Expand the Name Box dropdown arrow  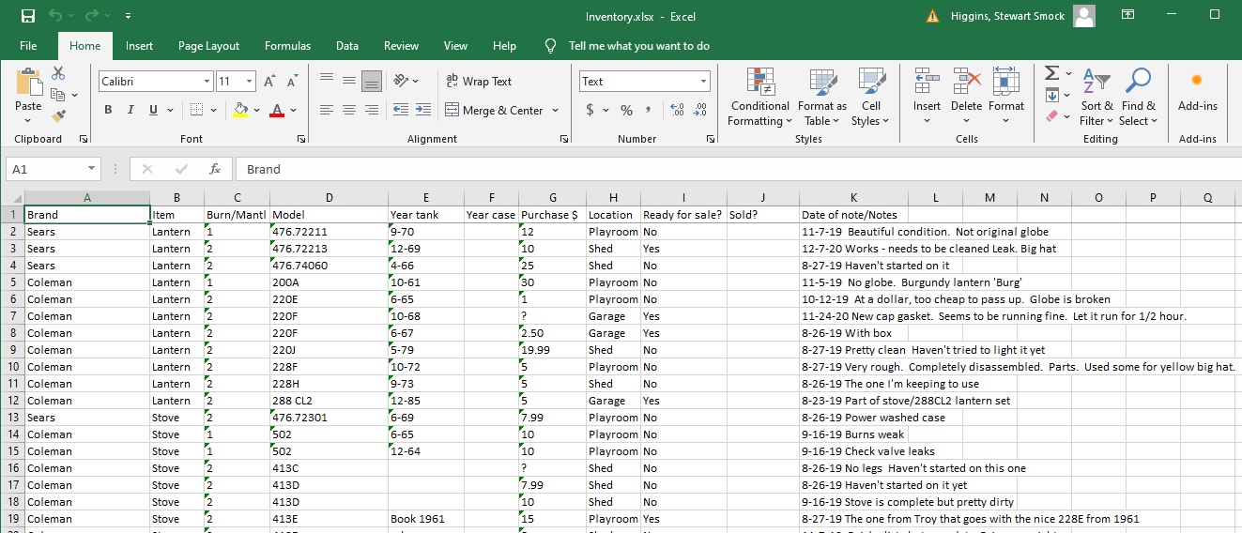point(91,169)
